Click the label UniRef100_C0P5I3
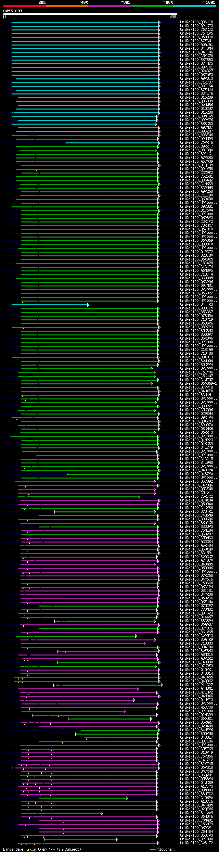 point(196,636)
